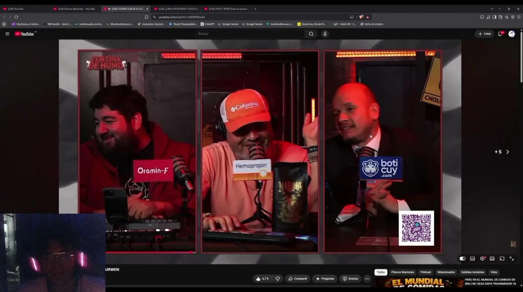Open the Clipchamp bookmark

pyautogui.click(x=26, y=24)
